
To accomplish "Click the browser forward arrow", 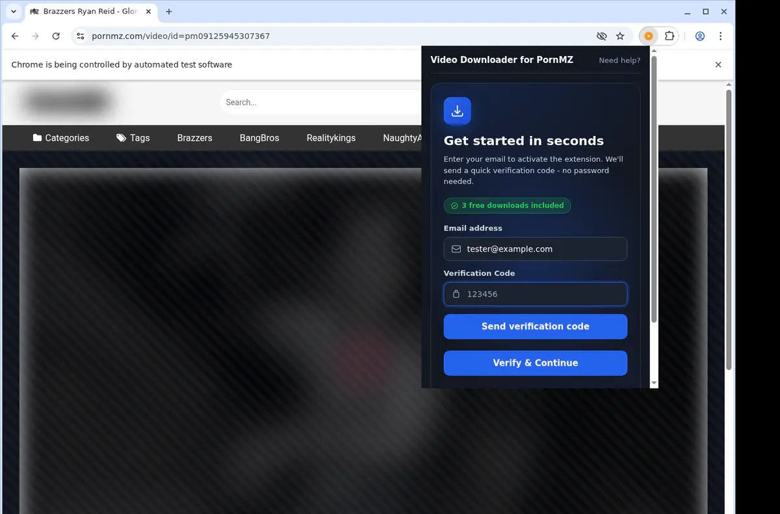I will click(x=35, y=36).
